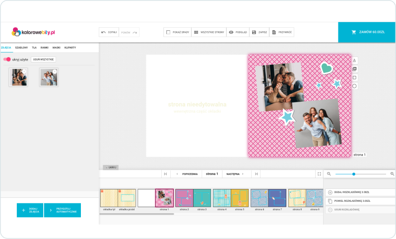Screen dimensions: 396x239
Task: Go to next page with Następna
Action: (235, 174)
